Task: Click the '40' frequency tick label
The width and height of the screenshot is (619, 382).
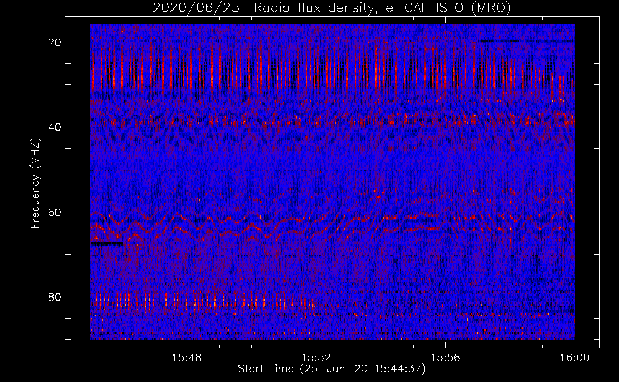Action: click(55, 127)
